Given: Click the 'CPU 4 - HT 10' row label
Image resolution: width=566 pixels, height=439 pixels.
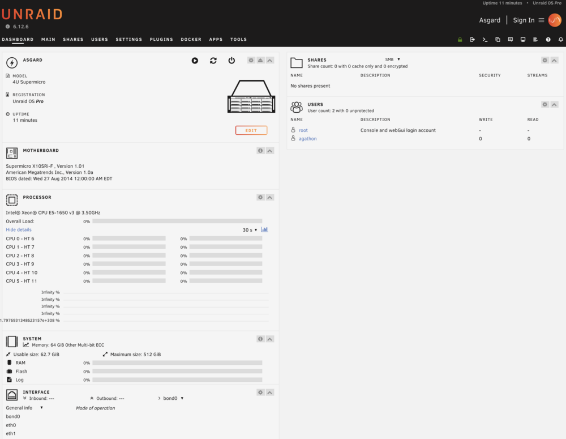Looking at the screenshot, I should tap(22, 273).
